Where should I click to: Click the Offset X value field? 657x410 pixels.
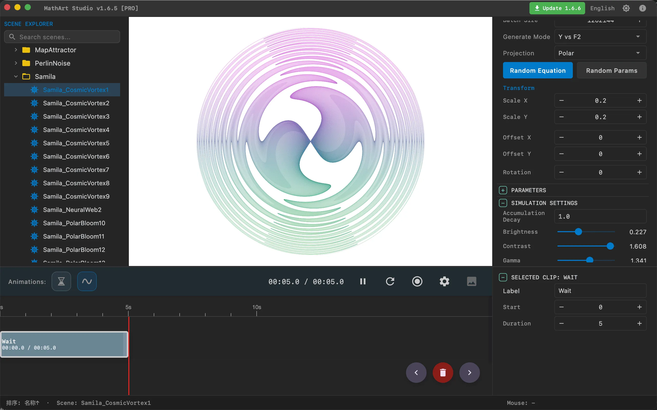(x=600, y=138)
